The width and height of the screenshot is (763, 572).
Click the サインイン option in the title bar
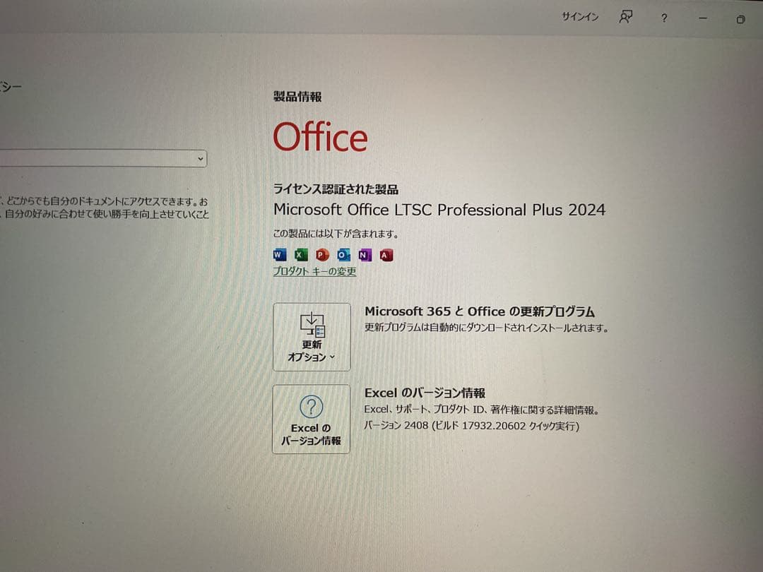(579, 16)
